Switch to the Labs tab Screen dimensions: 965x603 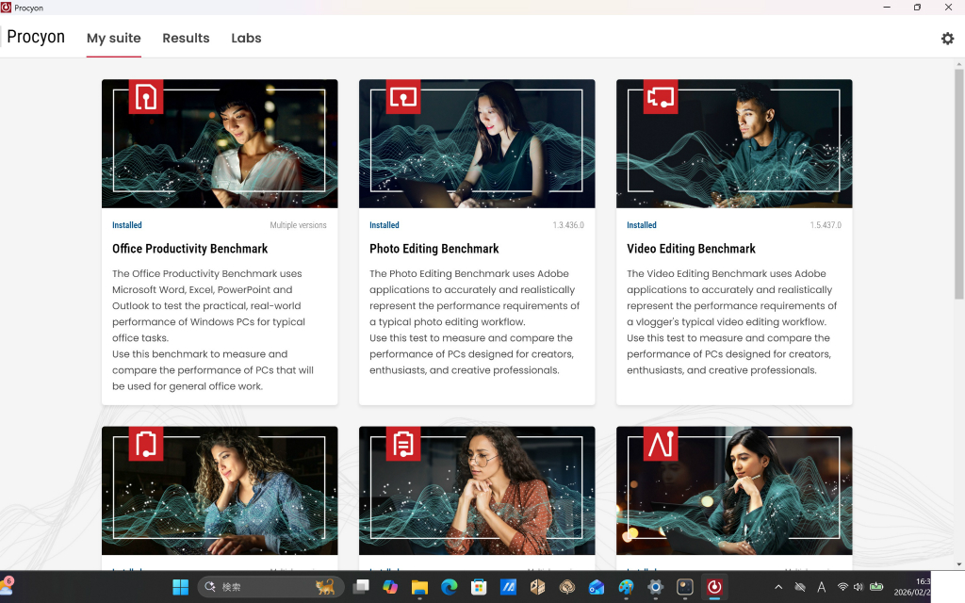tap(246, 38)
